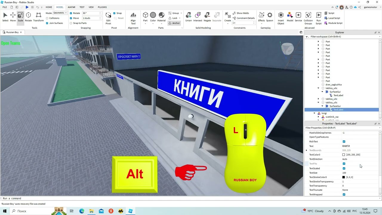Open the Edit Pivot tool
The height and width of the screenshot is (215, 382).
[108, 18]
